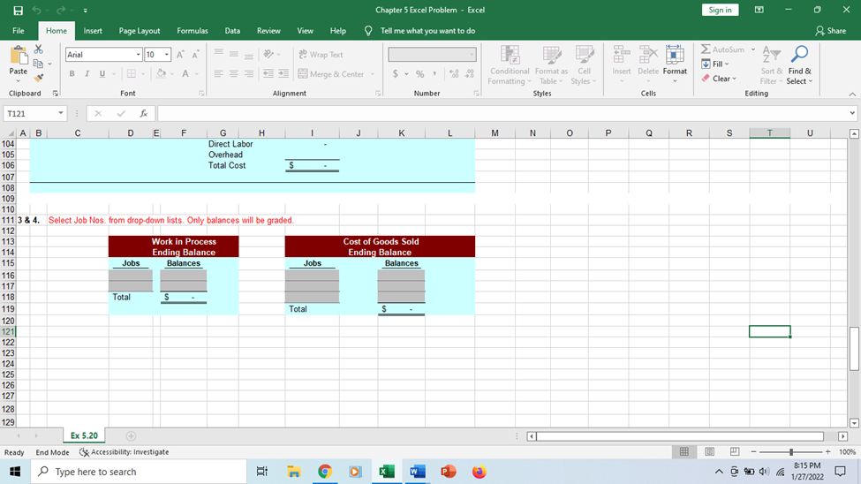The height and width of the screenshot is (484, 861).
Task: Switch to Page Layout view icon
Action: click(709, 451)
